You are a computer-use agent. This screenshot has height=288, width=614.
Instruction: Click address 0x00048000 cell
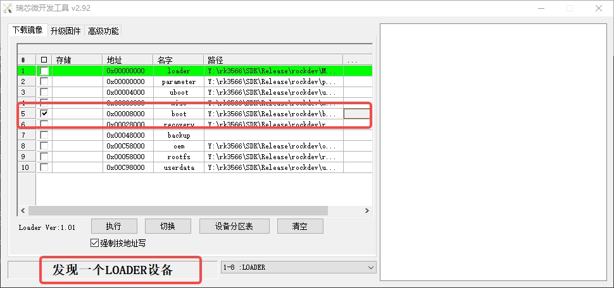[128, 135]
